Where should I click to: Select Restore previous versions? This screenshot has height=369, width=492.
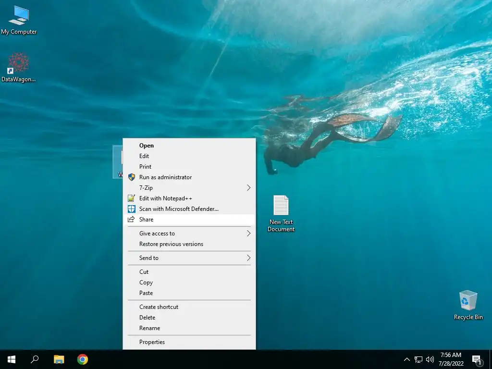tap(189, 244)
